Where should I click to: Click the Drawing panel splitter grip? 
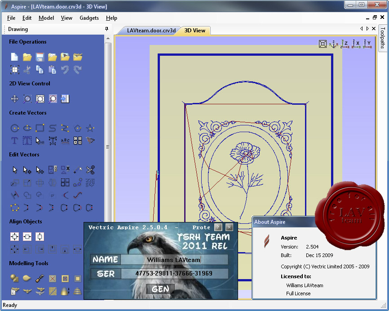108,147
